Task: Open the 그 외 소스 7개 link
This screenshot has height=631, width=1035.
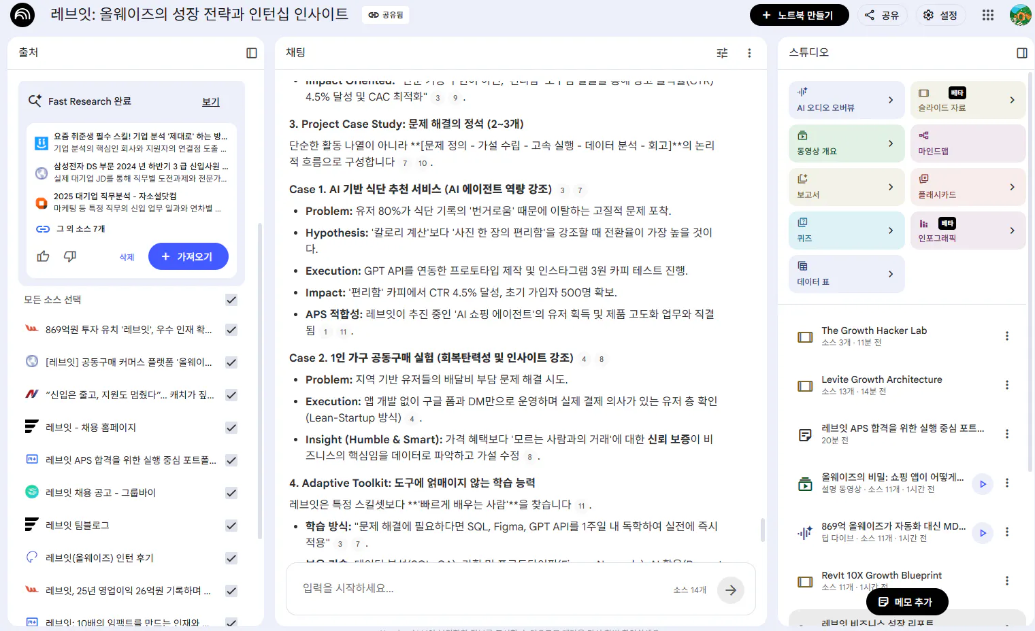Action: tap(80, 229)
